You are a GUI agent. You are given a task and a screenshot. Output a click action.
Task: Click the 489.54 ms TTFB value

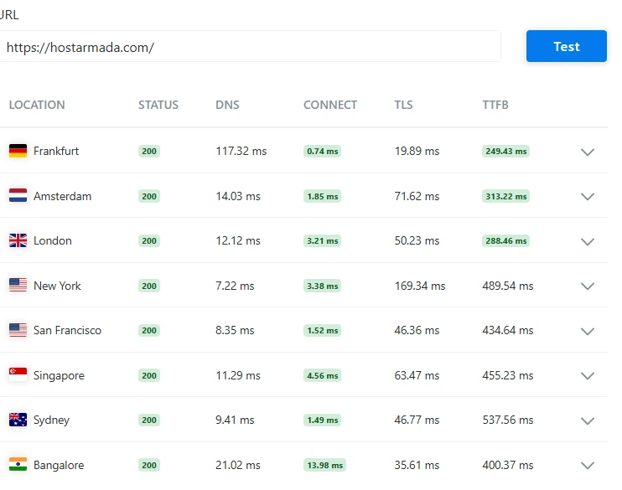[x=508, y=286]
